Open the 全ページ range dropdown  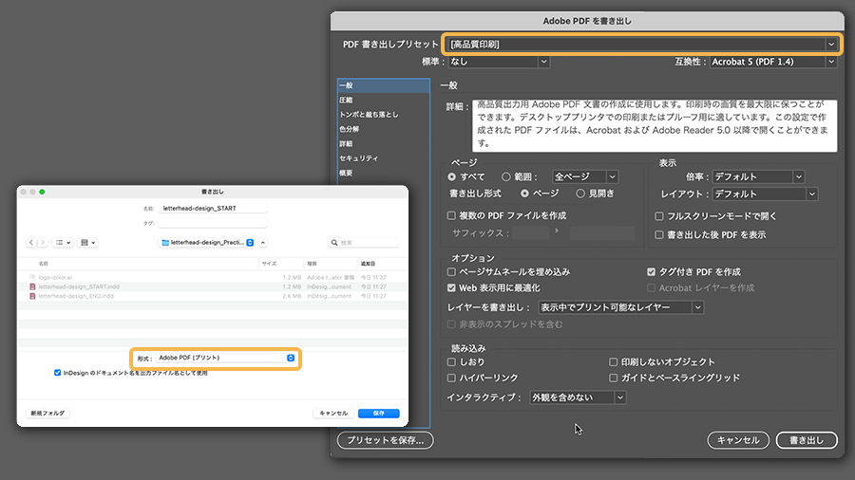[x=584, y=176]
